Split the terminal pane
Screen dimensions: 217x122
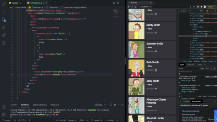(111, 105)
